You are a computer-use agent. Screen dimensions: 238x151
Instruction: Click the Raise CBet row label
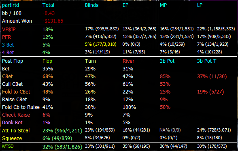click(x=15, y=100)
